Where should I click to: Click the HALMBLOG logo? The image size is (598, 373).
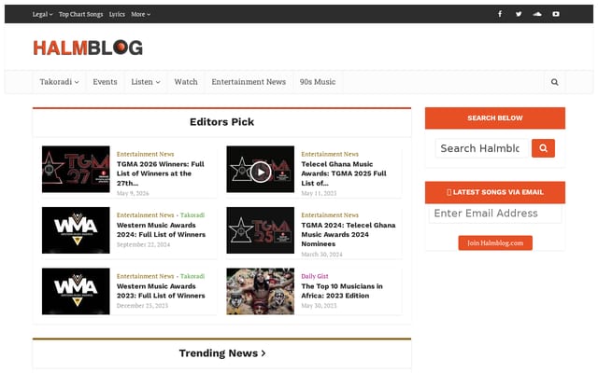pos(88,48)
